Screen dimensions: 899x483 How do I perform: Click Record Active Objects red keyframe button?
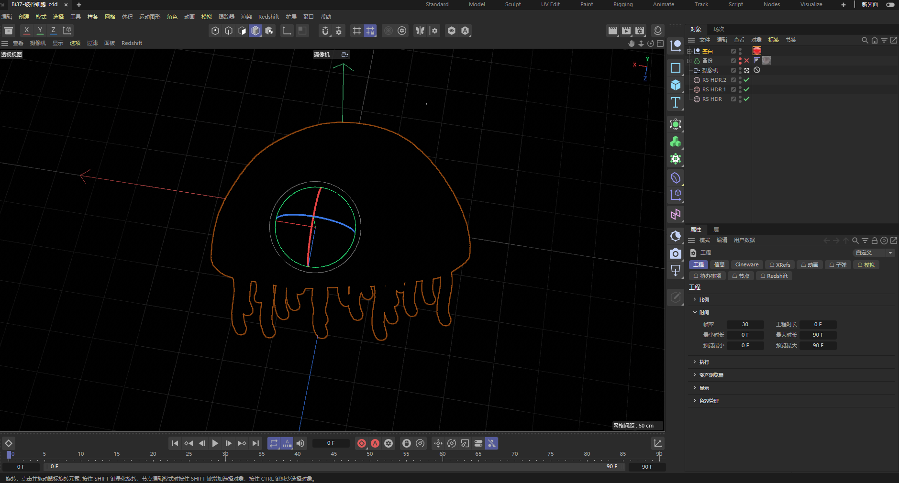[x=362, y=444]
